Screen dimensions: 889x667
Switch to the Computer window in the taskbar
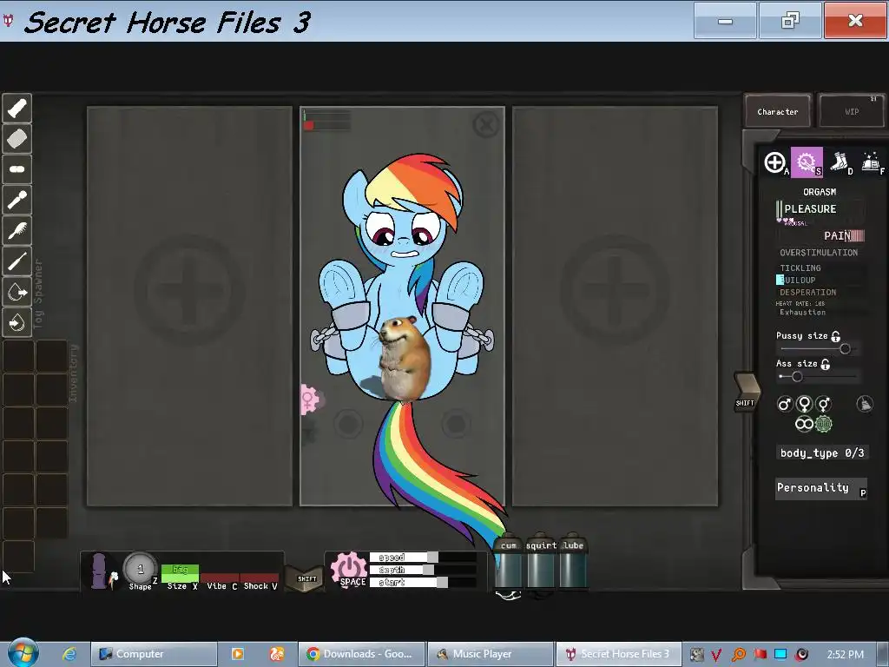pyautogui.click(x=154, y=654)
